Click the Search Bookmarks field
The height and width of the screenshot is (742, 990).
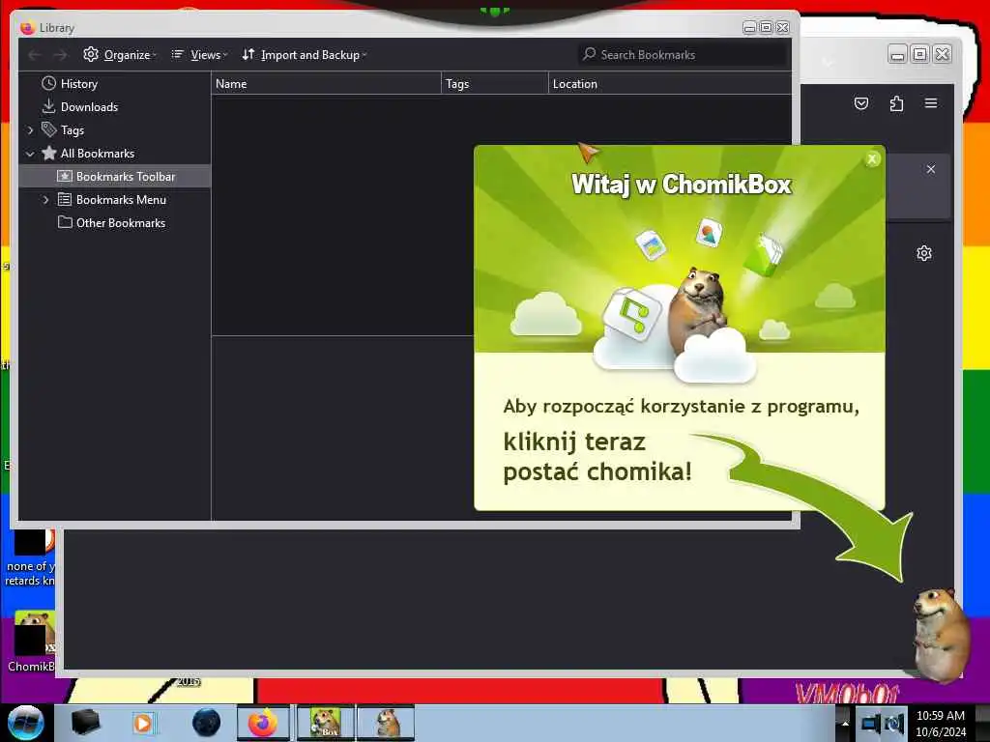pos(682,55)
